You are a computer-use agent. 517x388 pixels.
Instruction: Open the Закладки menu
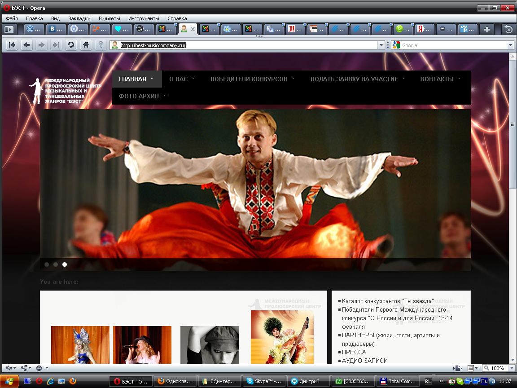(x=79, y=18)
